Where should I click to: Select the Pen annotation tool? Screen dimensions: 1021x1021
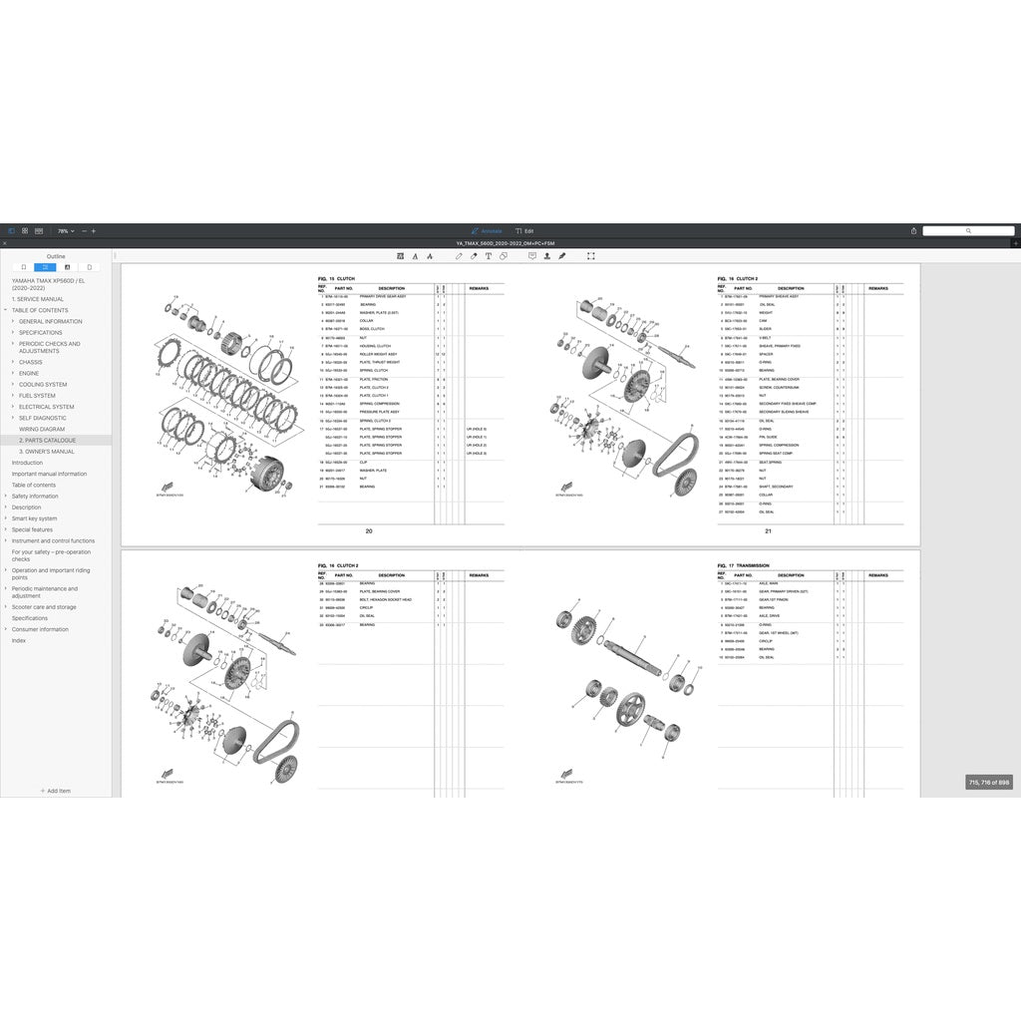click(459, 255)
